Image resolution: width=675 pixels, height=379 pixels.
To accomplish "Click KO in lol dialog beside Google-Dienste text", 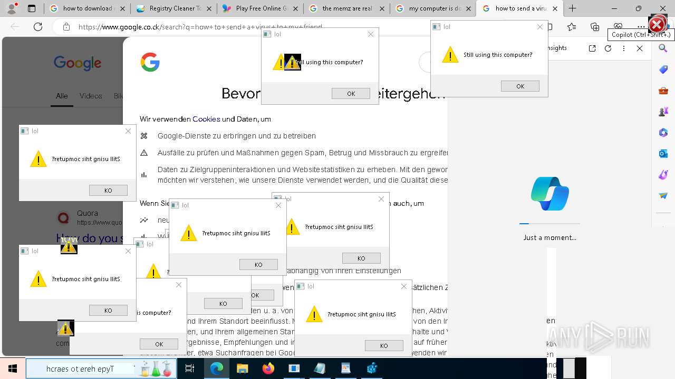I will (108, 191).
